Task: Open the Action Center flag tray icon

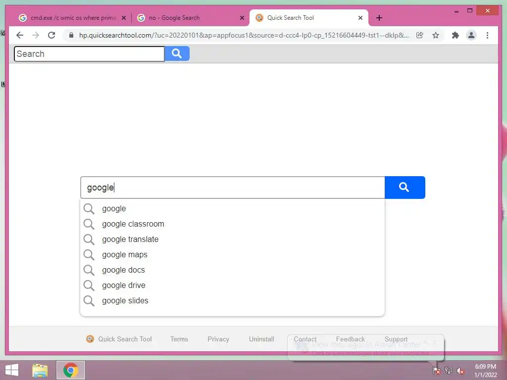Action: (437, 371)
